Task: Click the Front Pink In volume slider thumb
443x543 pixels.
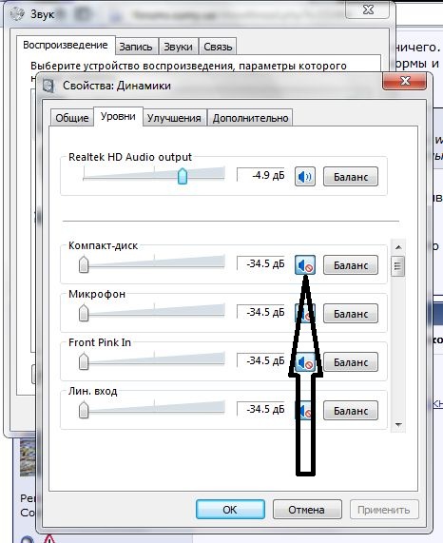Action: pos(84,361)
